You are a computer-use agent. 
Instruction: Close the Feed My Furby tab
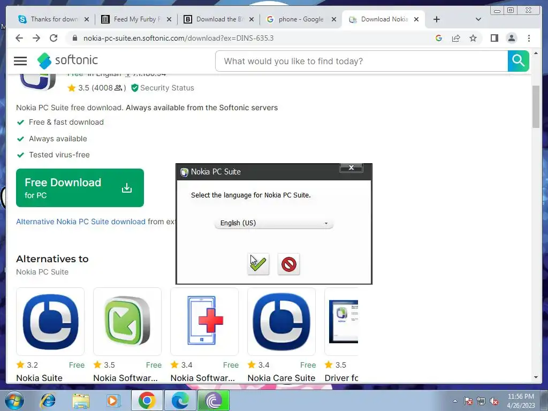click(x=169, y=19)
